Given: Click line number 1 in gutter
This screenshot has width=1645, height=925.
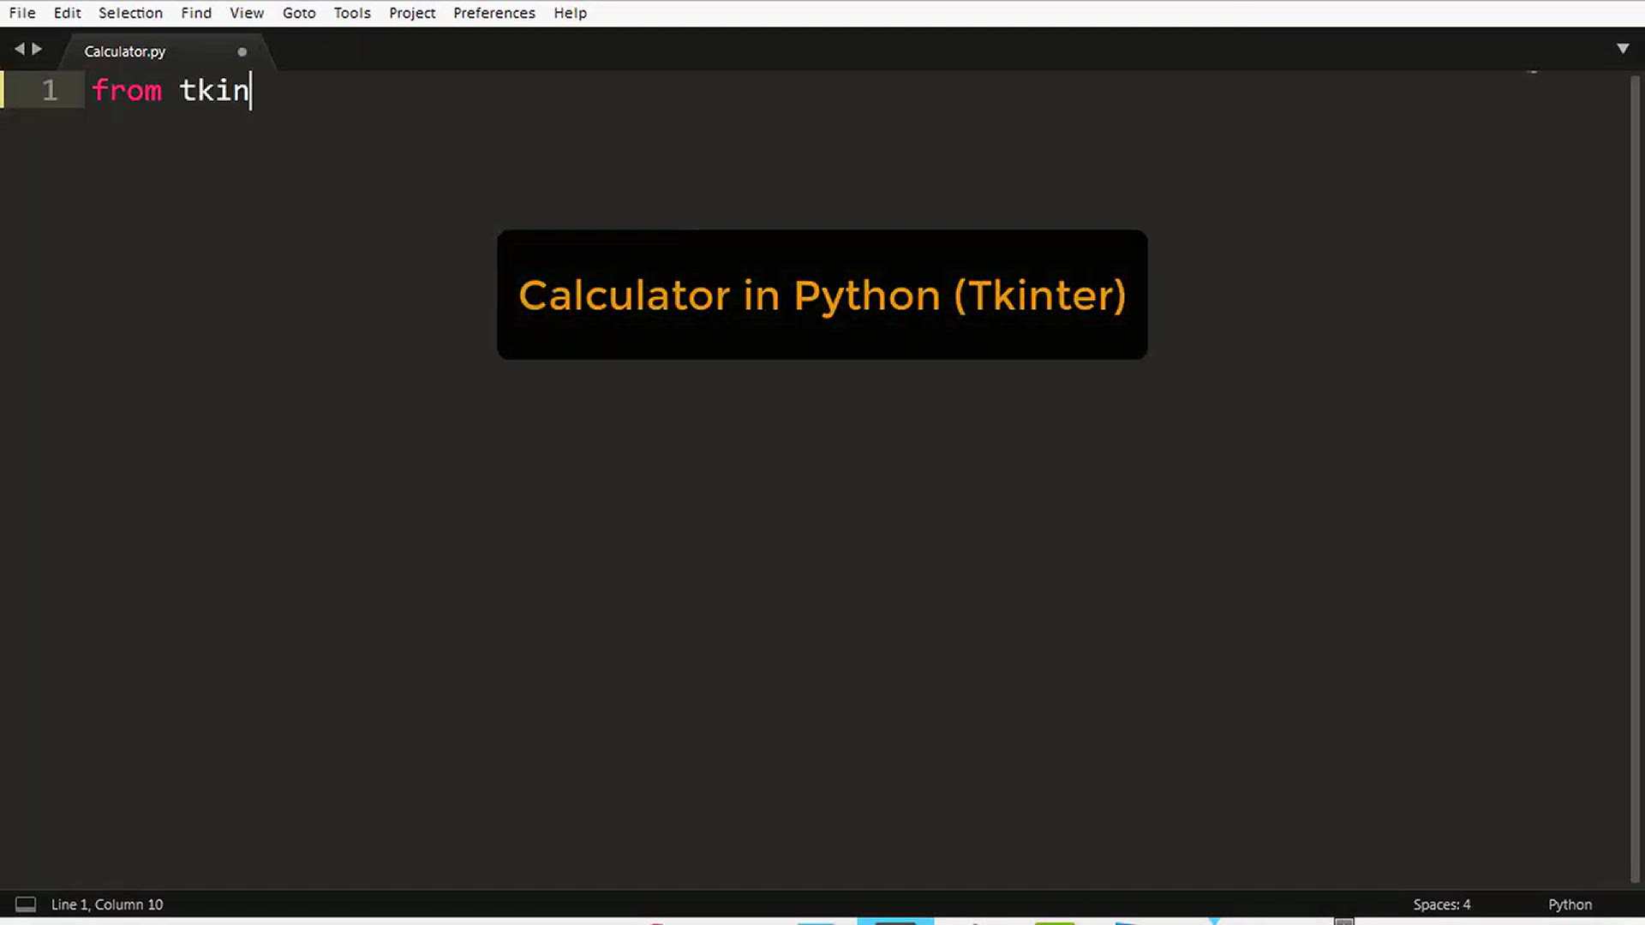Looking at the screenshot, I should pos(50,90).
